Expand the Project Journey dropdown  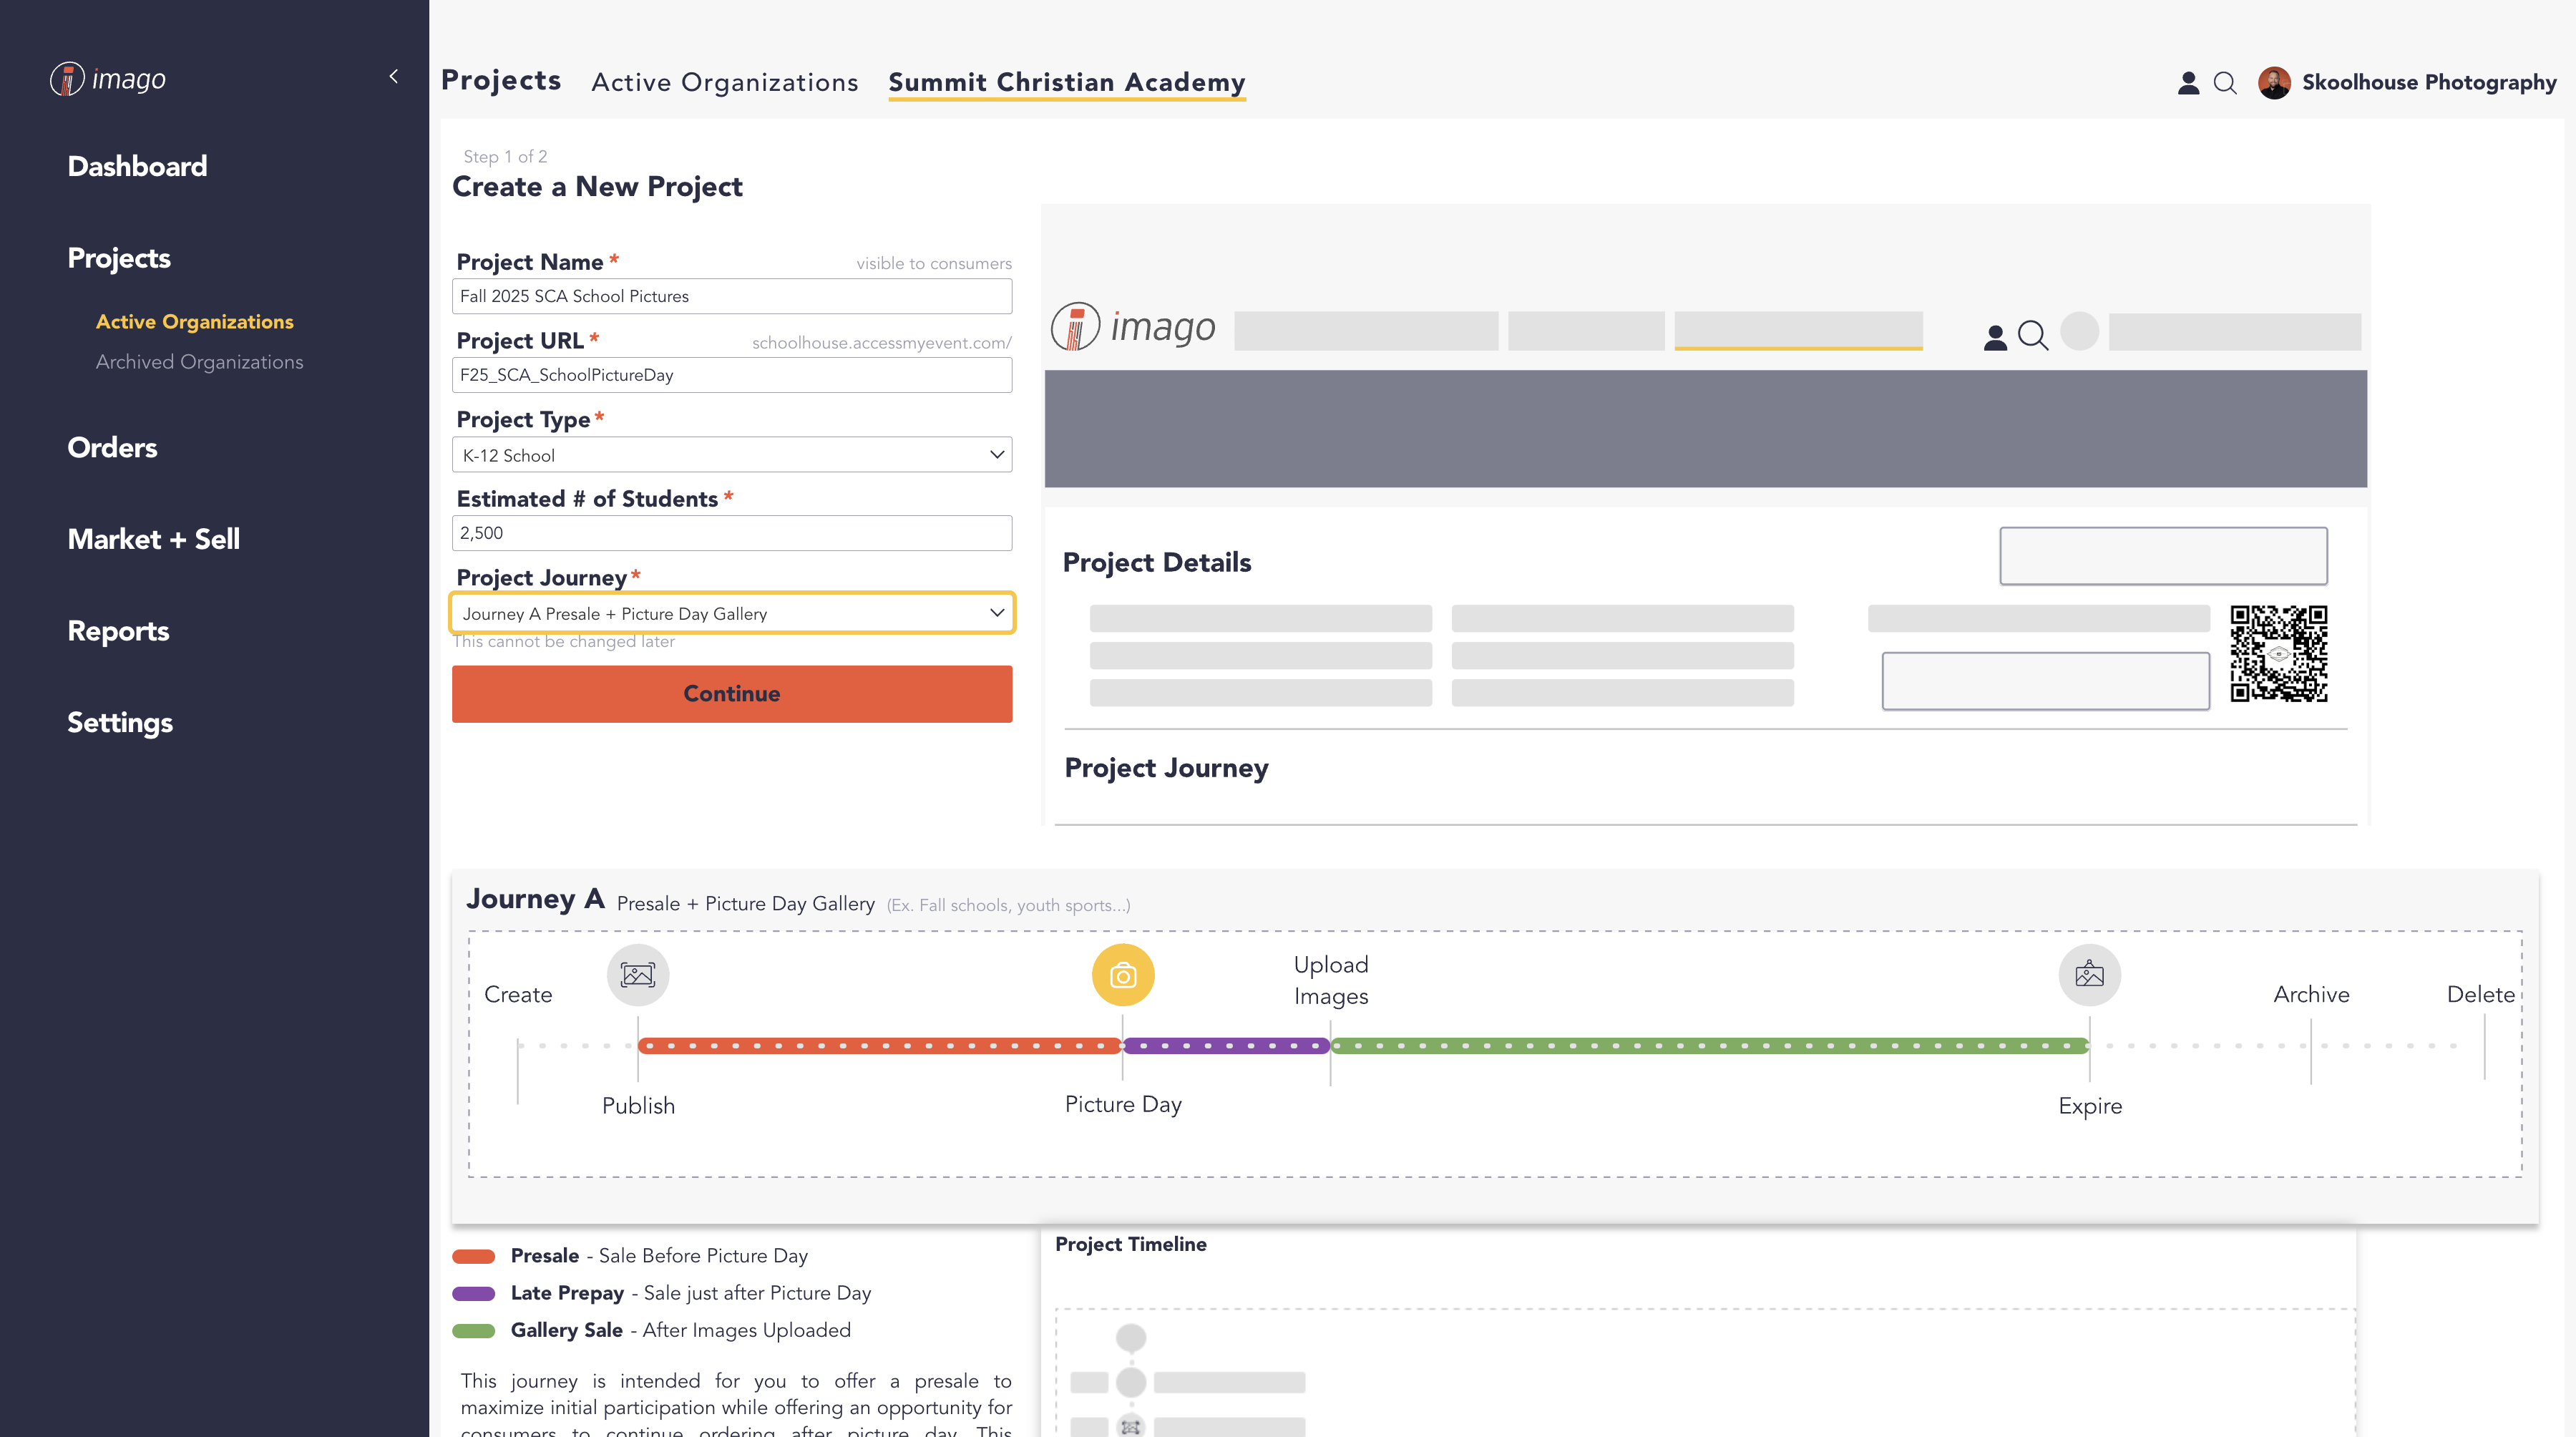click(x=732, y=613)
